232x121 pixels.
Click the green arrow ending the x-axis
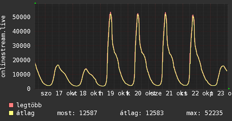[229, 89]
